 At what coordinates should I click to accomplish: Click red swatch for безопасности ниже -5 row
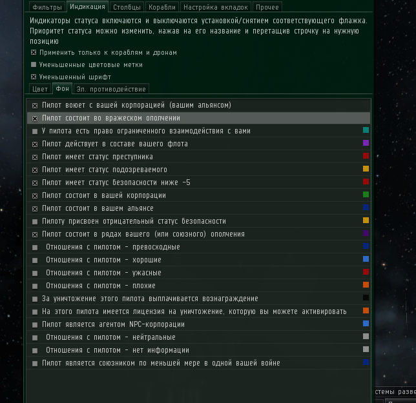coord(366,181)
